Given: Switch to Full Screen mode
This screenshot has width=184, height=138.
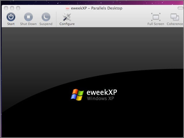Looking at the screenshot, I should [x=156, y=17].
